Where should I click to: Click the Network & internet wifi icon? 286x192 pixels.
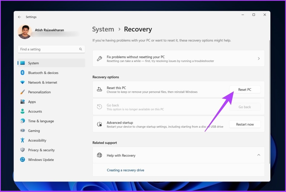pos(22,82)
